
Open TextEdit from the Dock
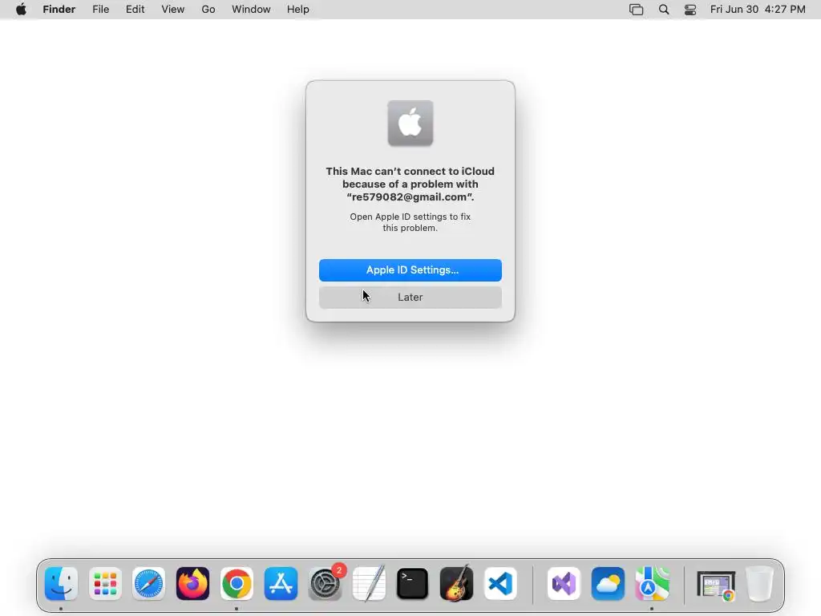369,584
